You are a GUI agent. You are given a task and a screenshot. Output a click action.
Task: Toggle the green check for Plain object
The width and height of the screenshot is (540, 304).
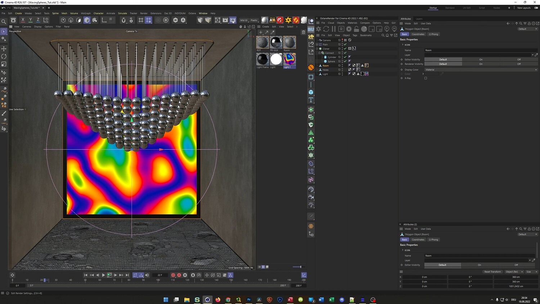[345, 44]
